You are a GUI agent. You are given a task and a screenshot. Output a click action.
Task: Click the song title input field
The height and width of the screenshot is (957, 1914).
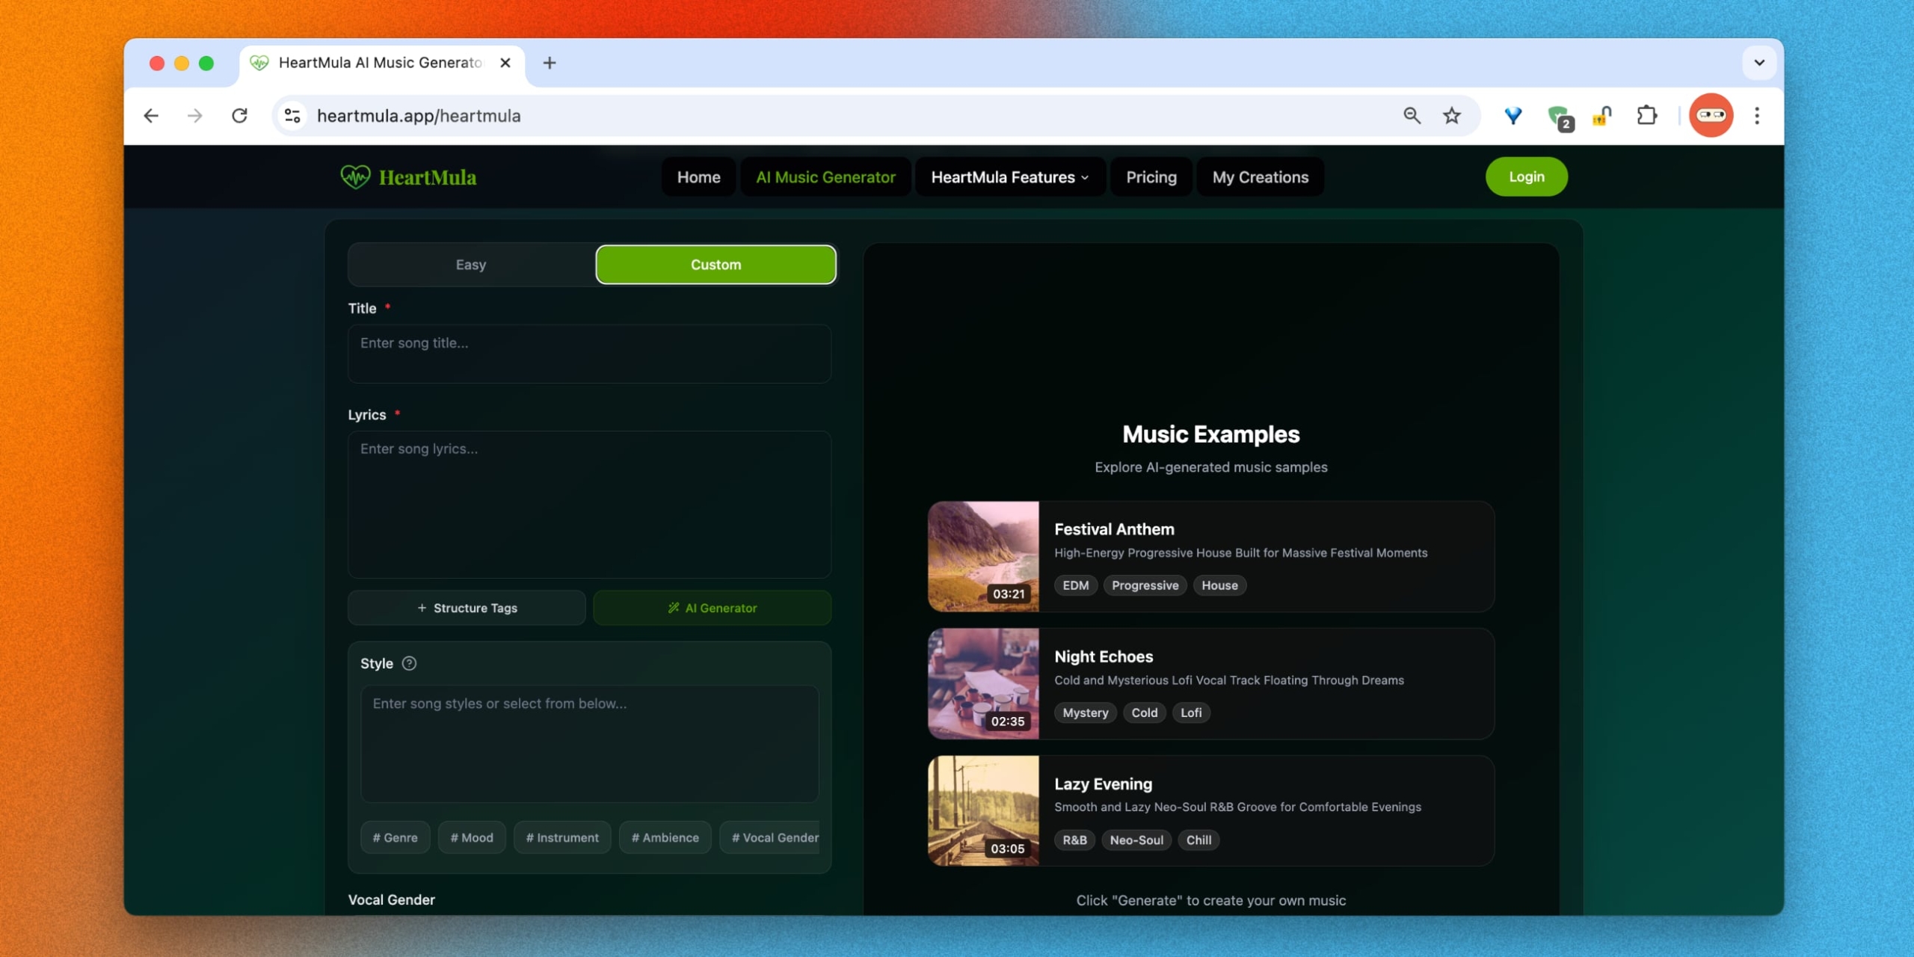589,353
